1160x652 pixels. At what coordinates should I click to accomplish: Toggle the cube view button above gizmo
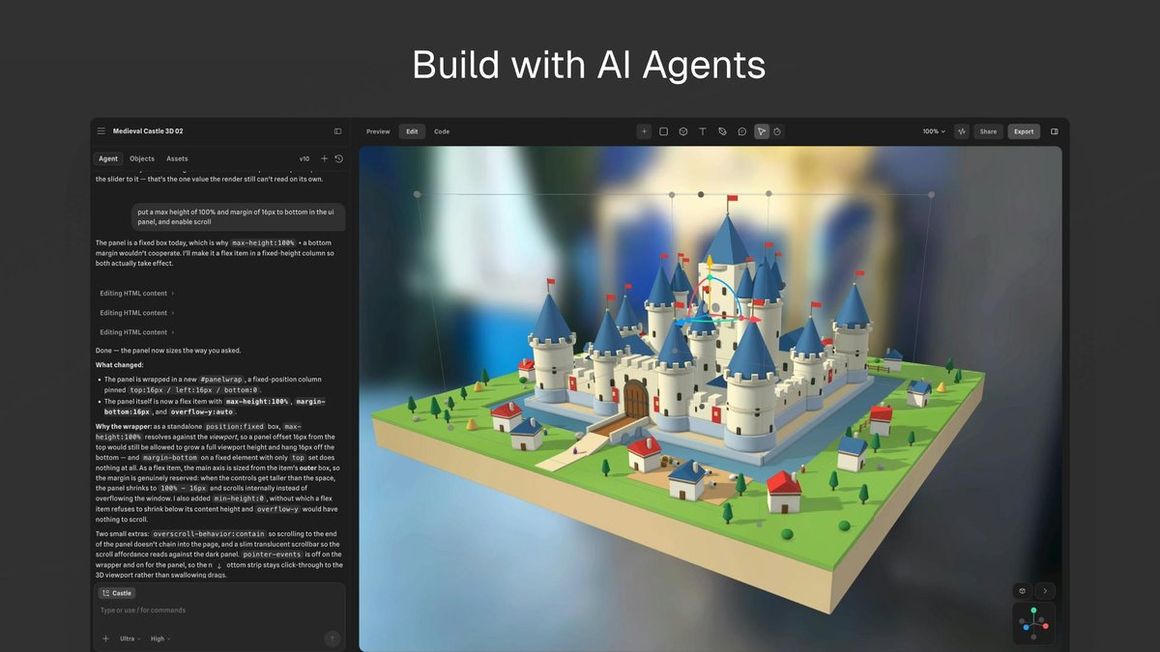pos(1023,591)
